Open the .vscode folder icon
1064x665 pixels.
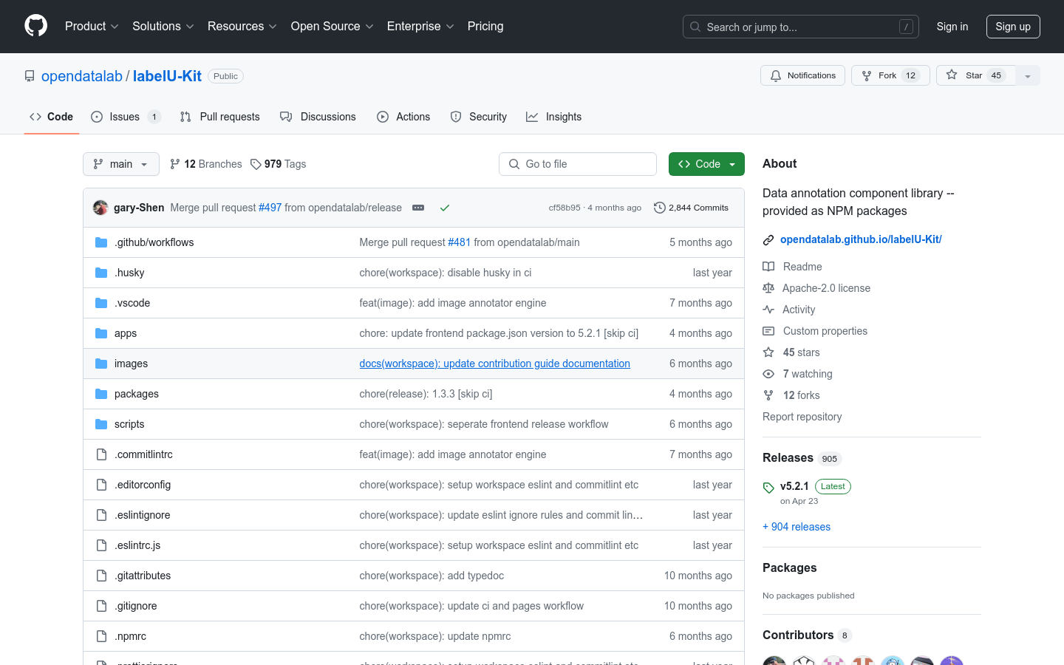(x=101, y=303)
